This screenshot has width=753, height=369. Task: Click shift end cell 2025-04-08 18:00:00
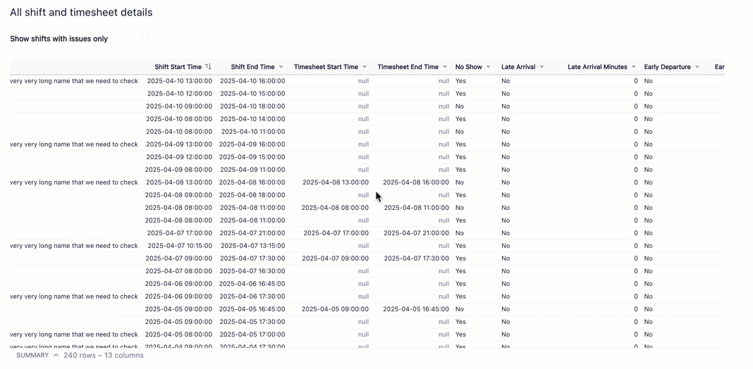[252, 195]
